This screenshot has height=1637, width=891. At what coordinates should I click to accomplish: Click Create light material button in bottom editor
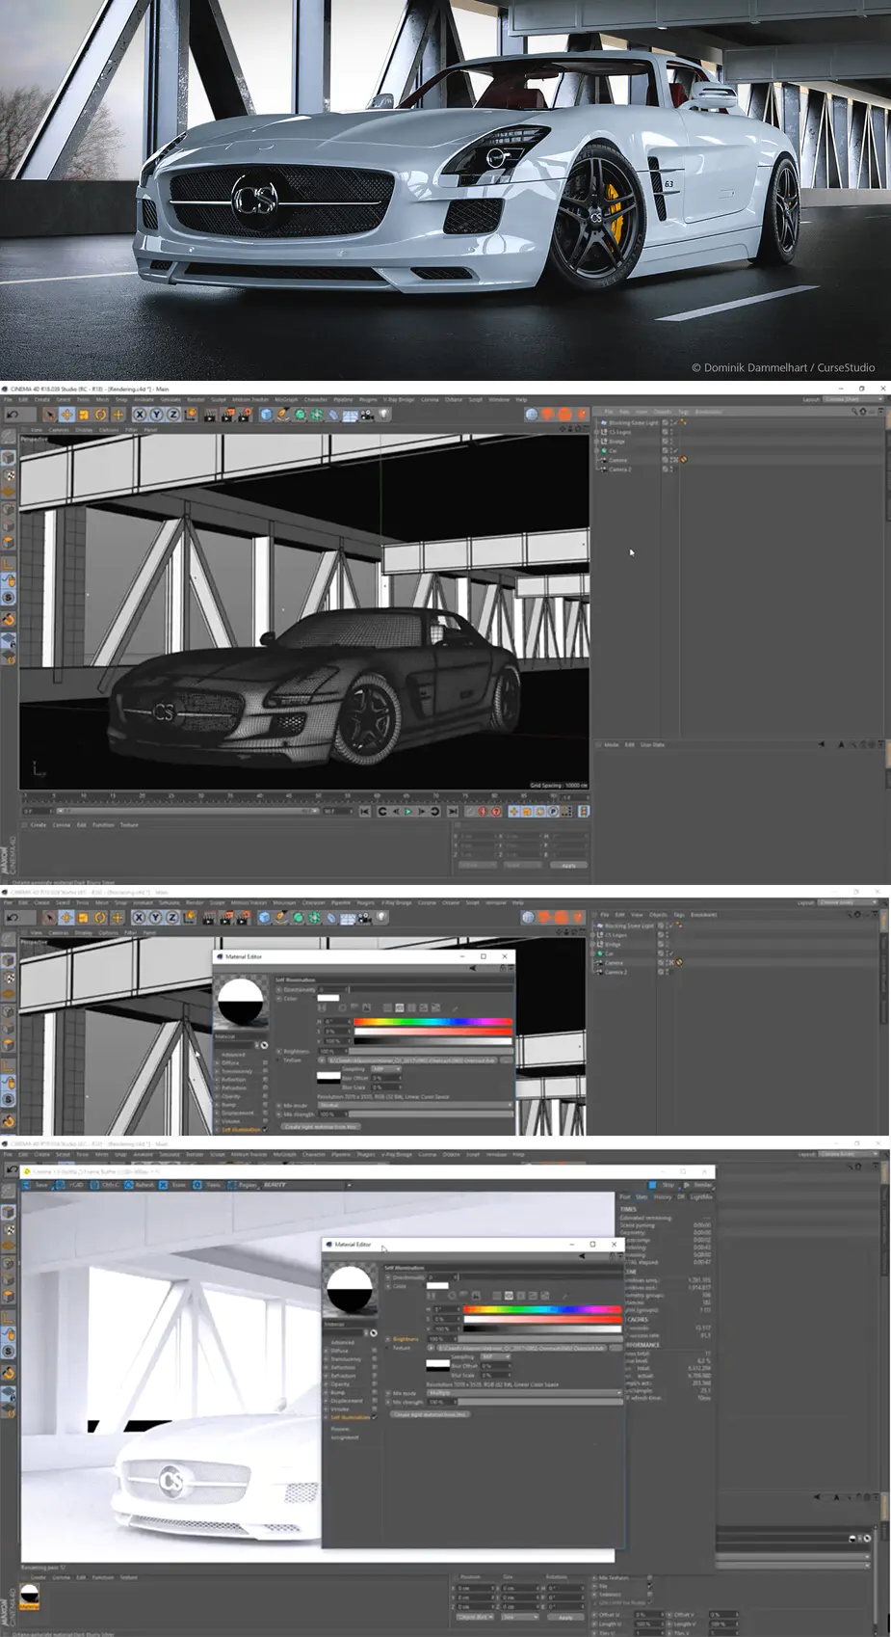430,1414
